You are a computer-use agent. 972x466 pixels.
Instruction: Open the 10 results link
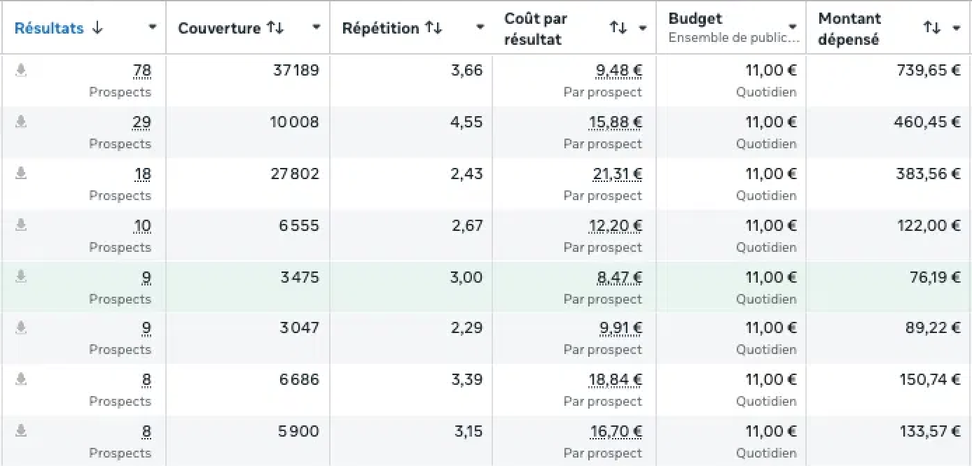(142, 226)
